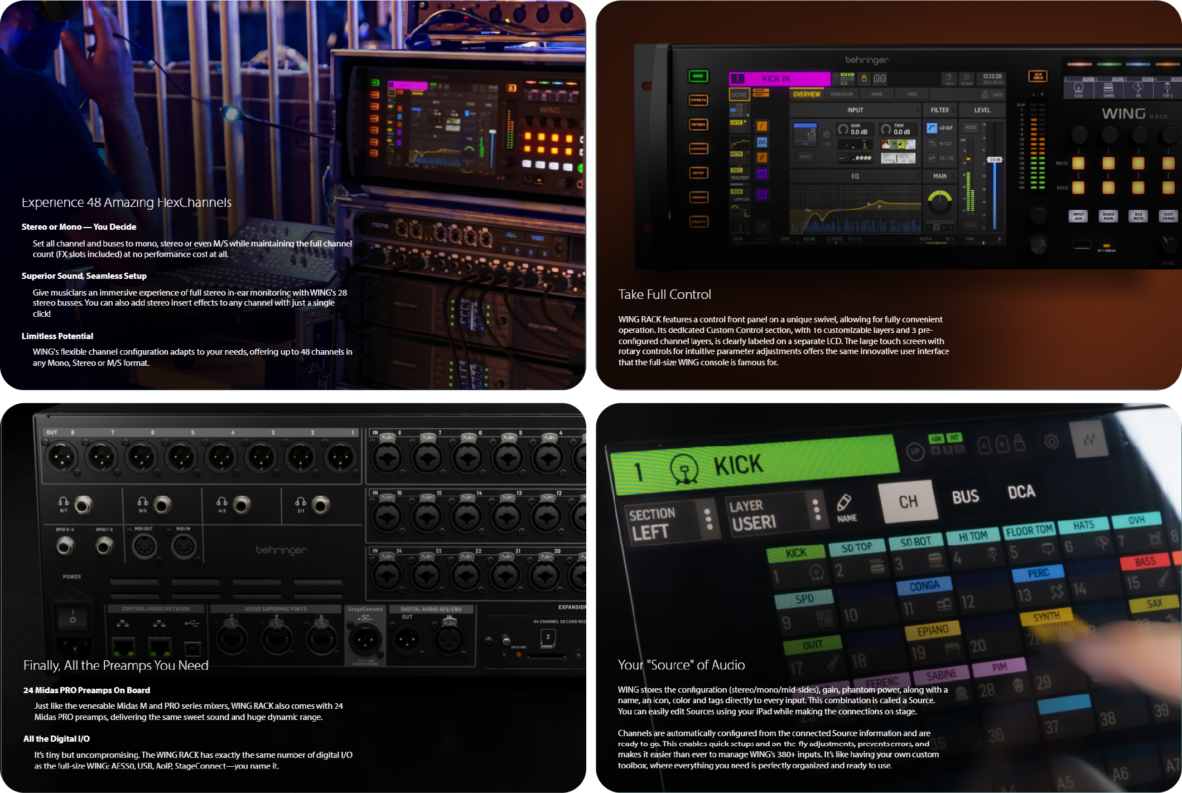Image resolution: width=1182 pixels, height=793 pixels.
Task: Expand the EQ section chevron
Action: (917, 176)
